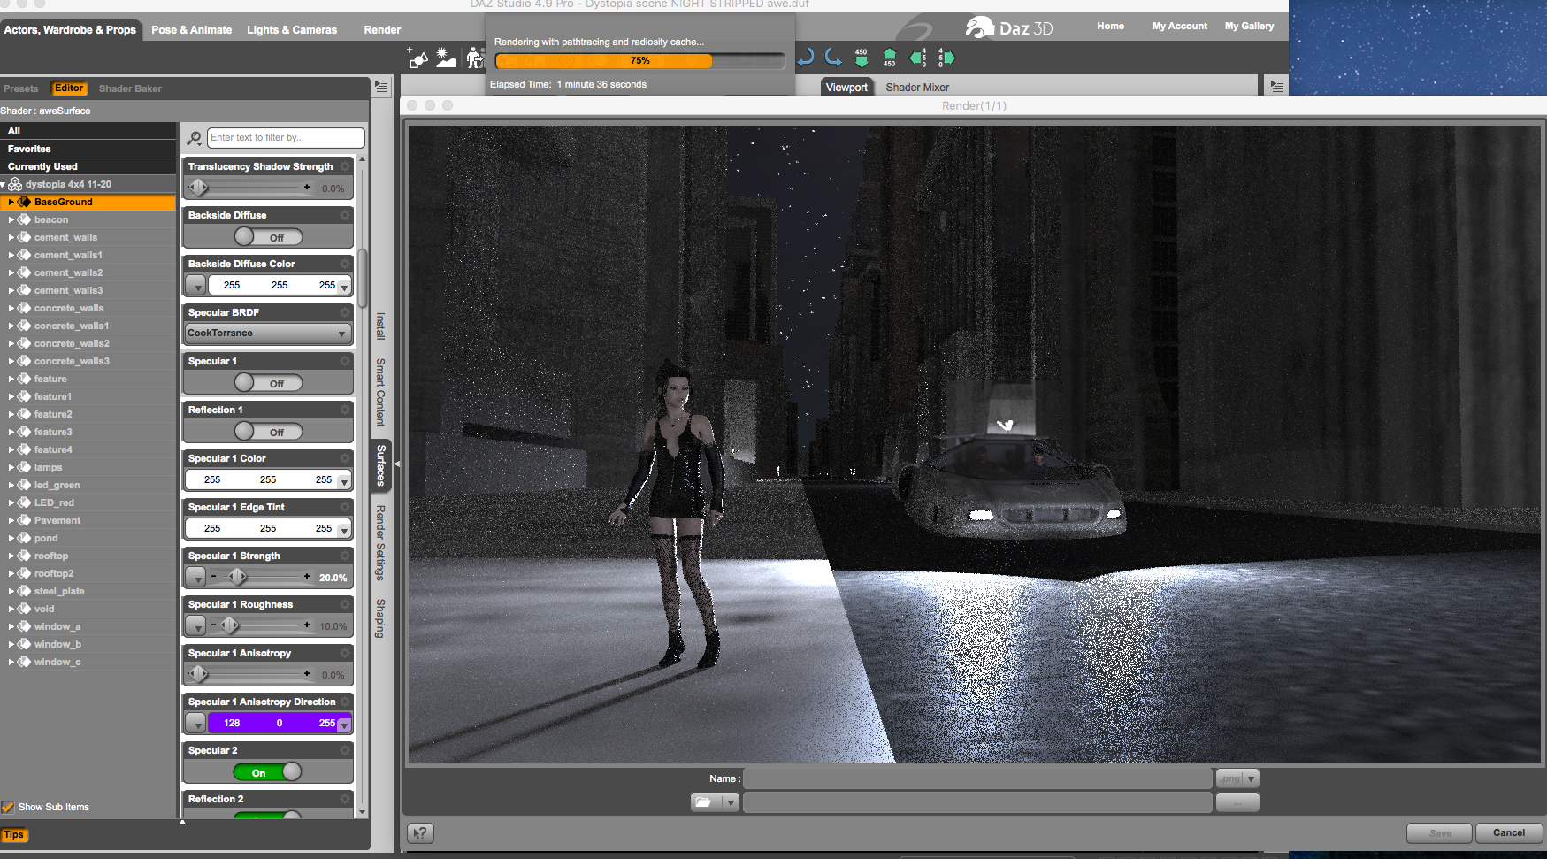Click the create primitive toolbar icon

click(x=417, y=58)
